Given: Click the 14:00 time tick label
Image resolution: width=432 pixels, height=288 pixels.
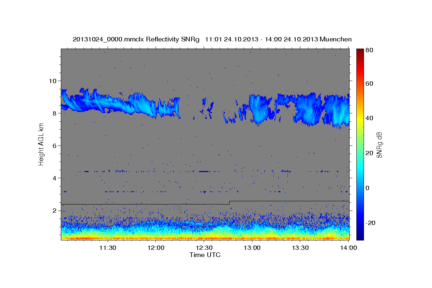Looking at the screenshot, I should point(348,248).
